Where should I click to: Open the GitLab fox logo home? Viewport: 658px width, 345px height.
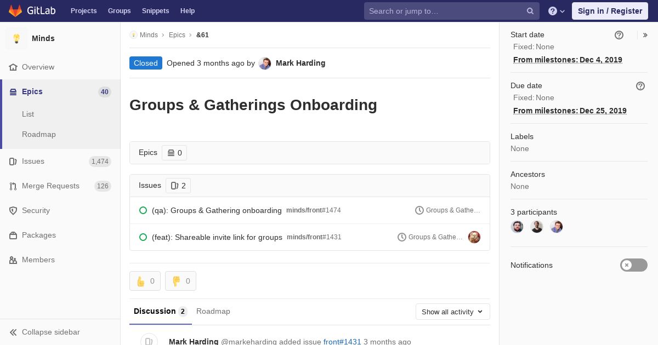pos(15,10)
